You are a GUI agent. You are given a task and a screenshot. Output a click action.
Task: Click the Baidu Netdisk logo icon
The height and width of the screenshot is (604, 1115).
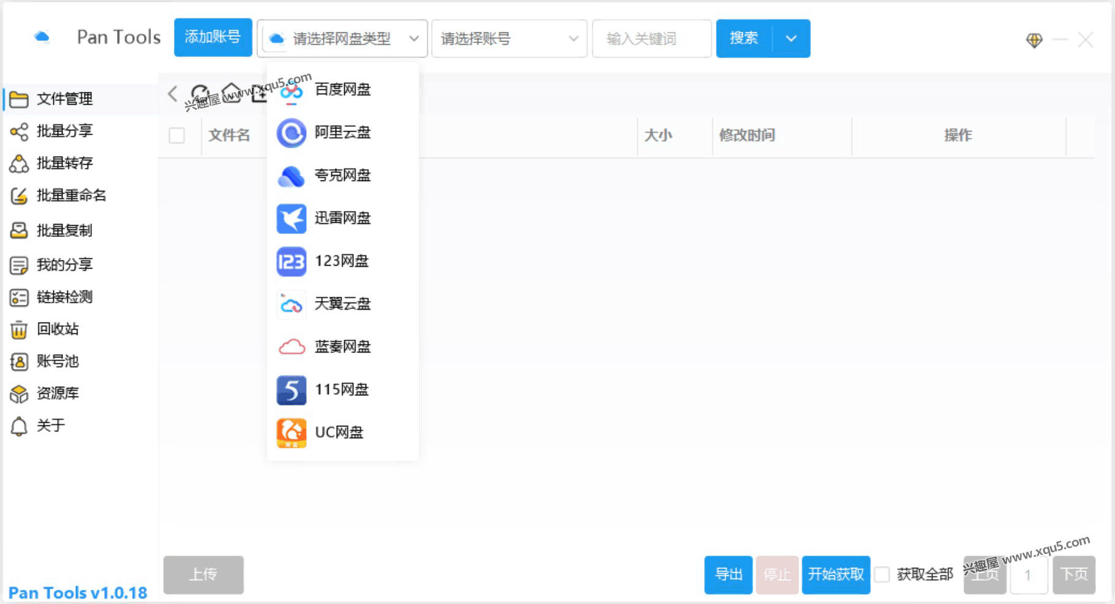(x=291, y=91)
